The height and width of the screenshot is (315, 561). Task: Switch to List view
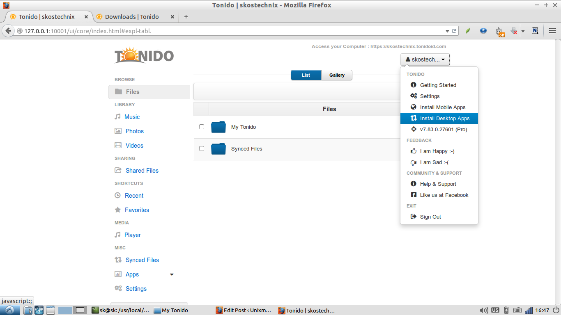[x=306, y=75]
